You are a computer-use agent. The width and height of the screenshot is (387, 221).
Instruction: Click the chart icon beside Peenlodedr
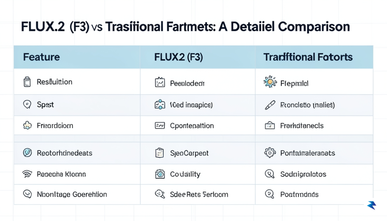[x=160, y=82]
